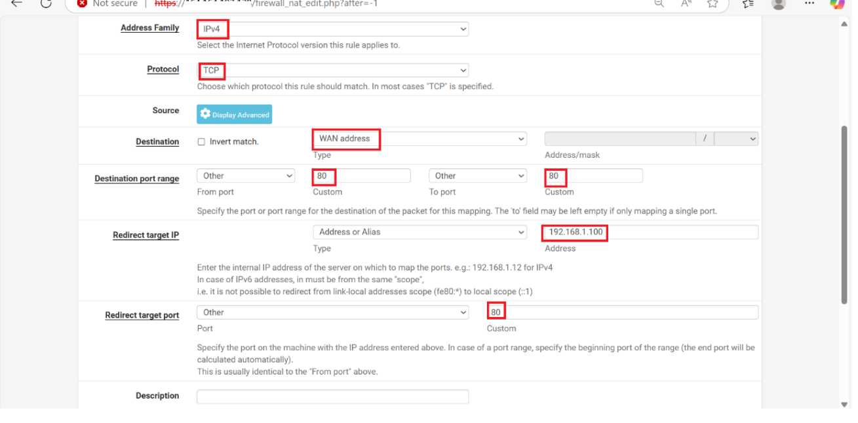Viewport: 858px width, 423px height.
Task: Click the To port Custom field
Action: click(x=594, y=175)
